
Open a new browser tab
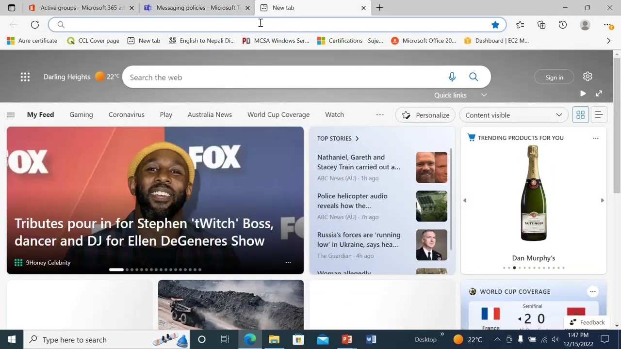pyautogui.click(x=379, y=8)
